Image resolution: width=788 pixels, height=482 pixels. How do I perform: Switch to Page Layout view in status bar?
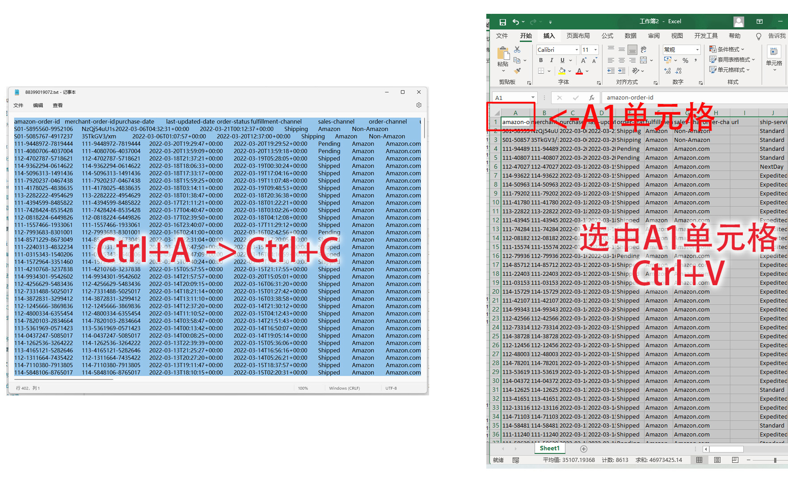point(717,460)
